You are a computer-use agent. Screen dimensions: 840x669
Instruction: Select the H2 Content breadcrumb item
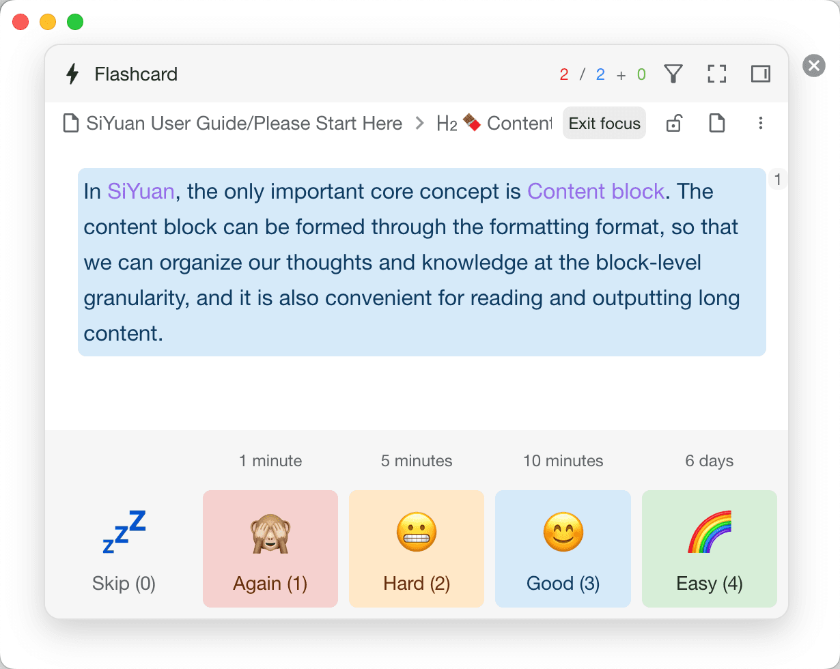pyautogui.click(x=494, y=124)
